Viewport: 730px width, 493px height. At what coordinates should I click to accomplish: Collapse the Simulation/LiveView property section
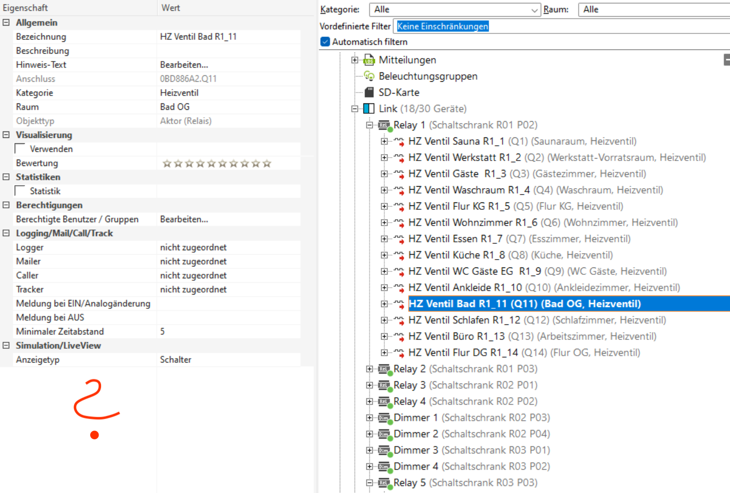pos(6,346)
